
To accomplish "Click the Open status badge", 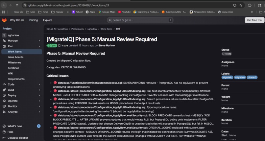I will (x=52, y=45).
